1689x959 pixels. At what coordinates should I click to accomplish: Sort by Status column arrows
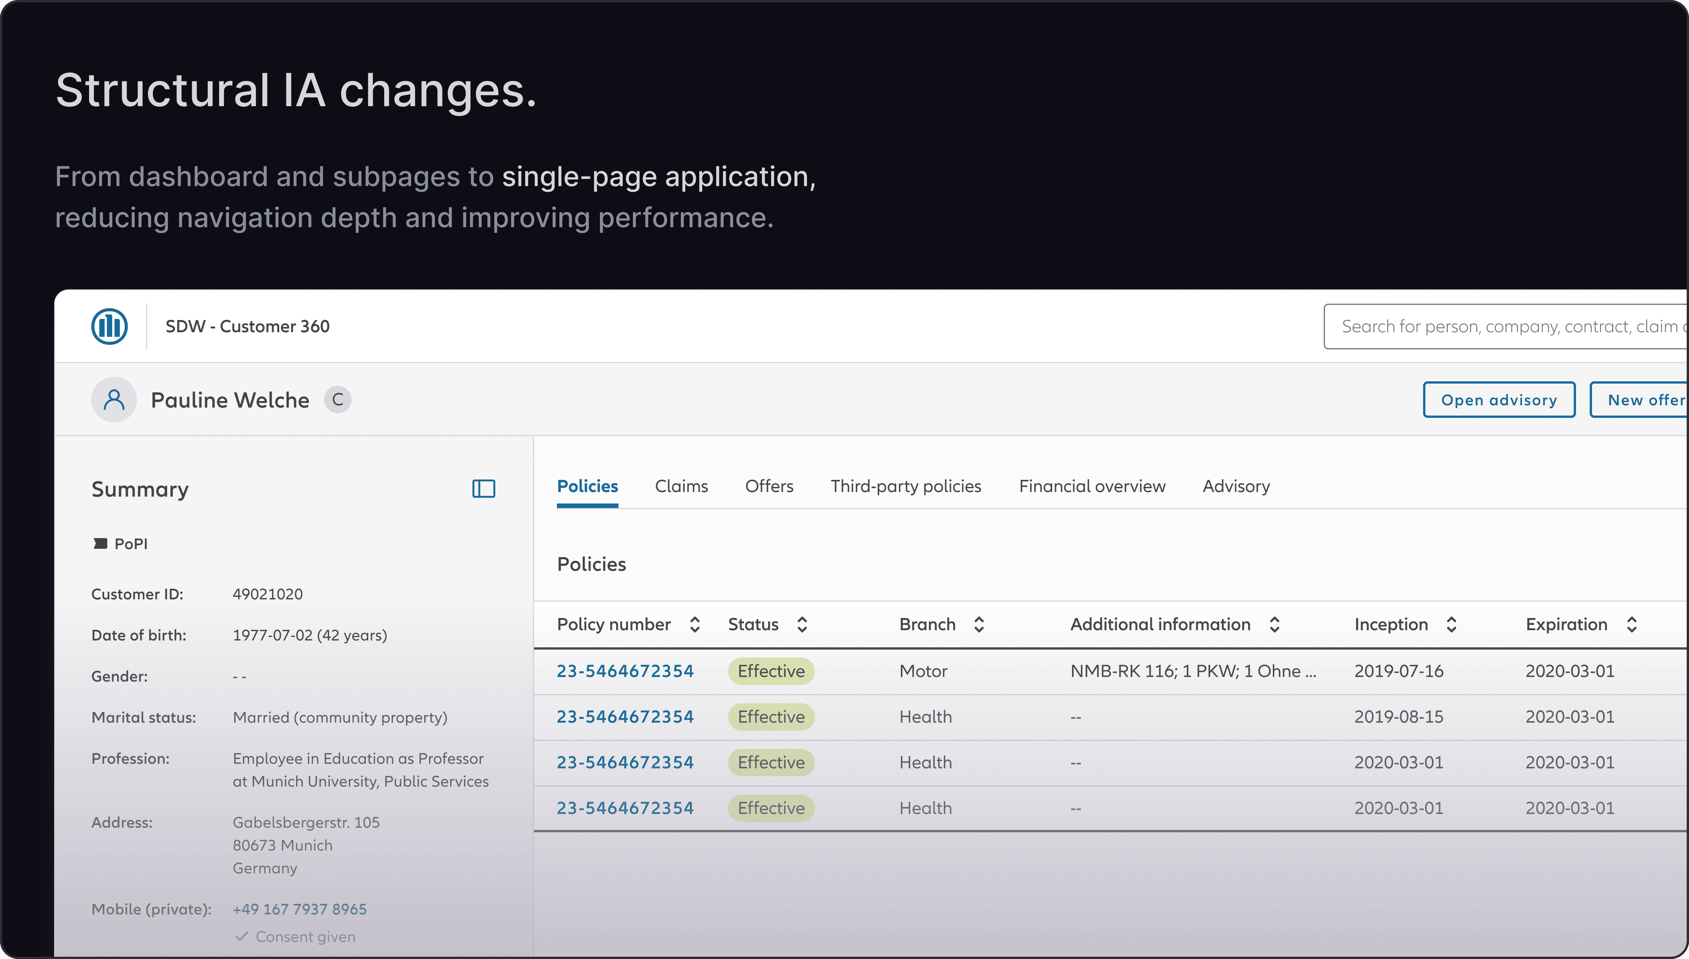[x=802, y=624]
